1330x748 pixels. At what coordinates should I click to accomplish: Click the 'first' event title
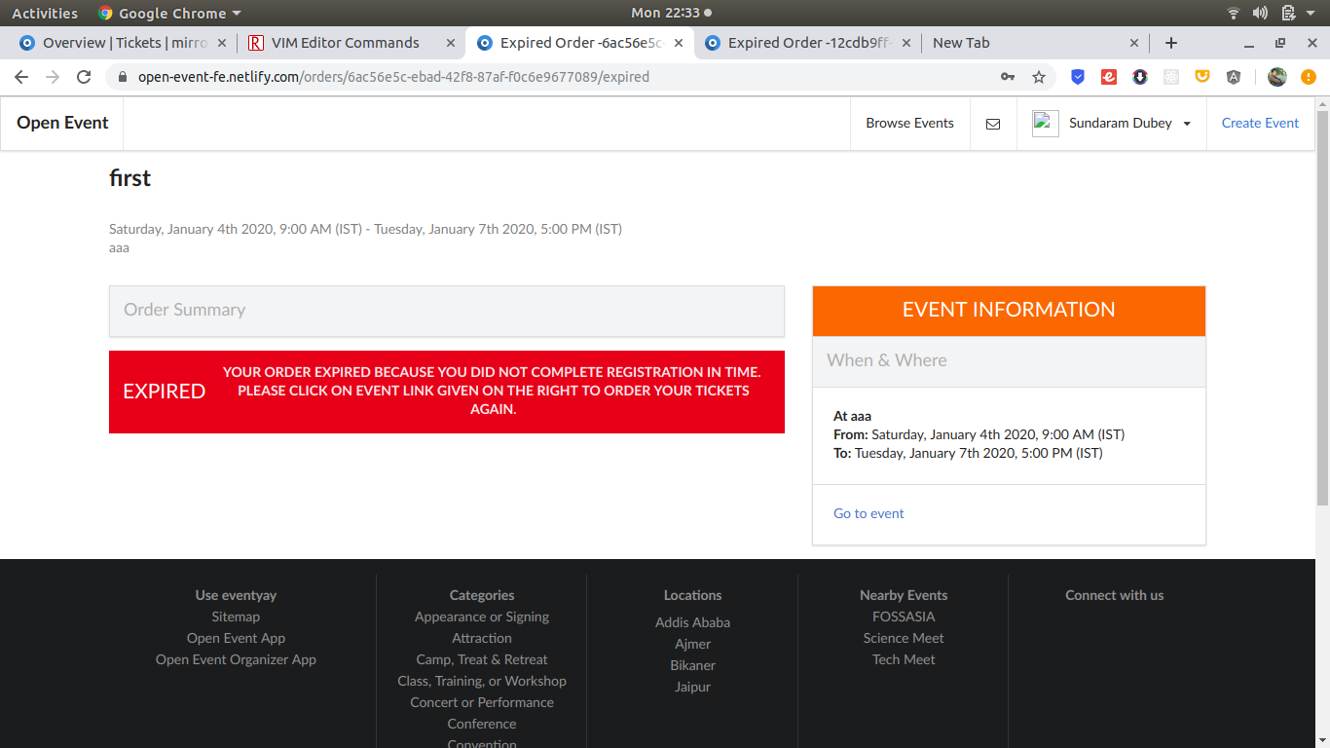coord(129,178)
